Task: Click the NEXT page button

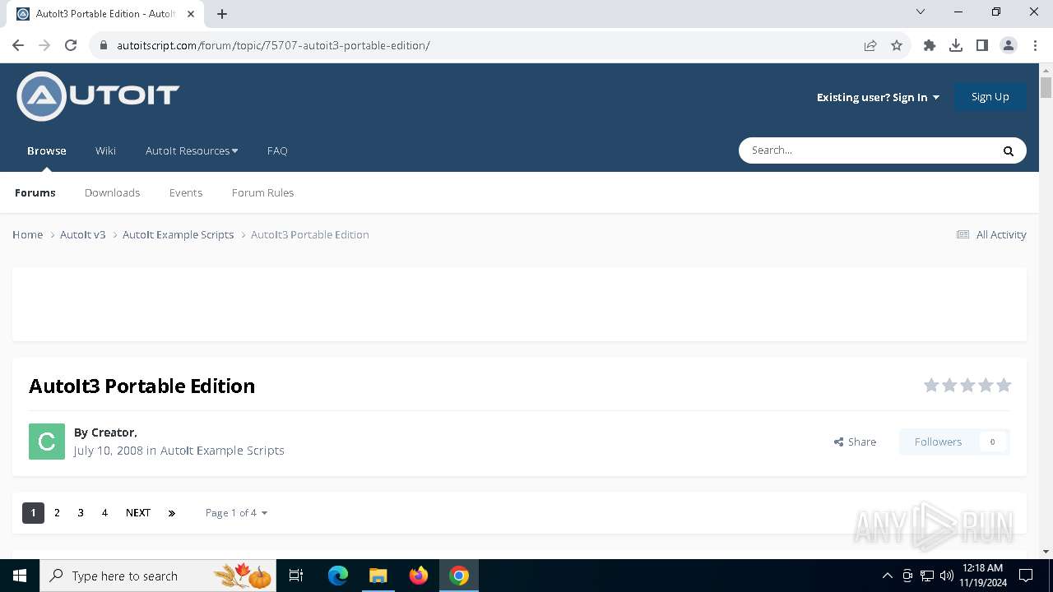Action: pos(138,513)
